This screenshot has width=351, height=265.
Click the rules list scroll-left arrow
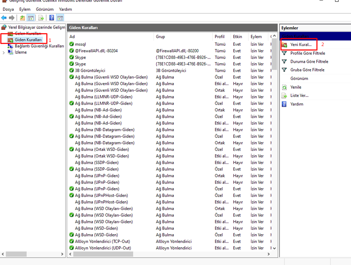70,254
